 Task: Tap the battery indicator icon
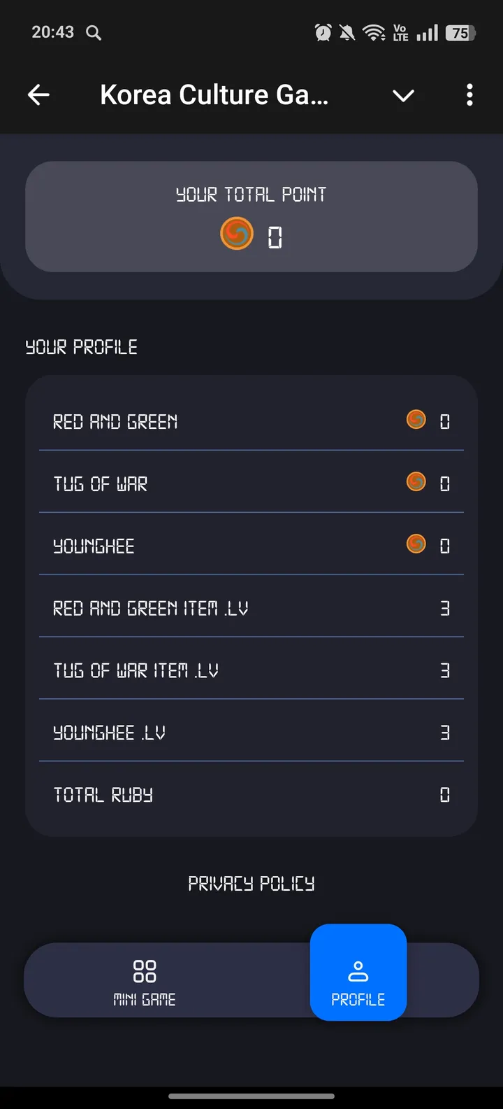pyautogui.click(x=460, y=32)
